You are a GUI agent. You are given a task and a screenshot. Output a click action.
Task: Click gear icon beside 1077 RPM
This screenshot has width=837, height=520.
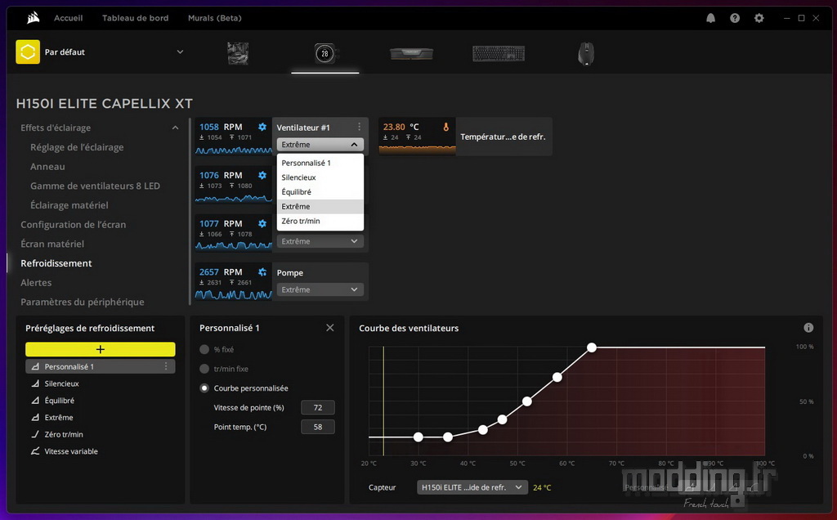coord(262,224)
